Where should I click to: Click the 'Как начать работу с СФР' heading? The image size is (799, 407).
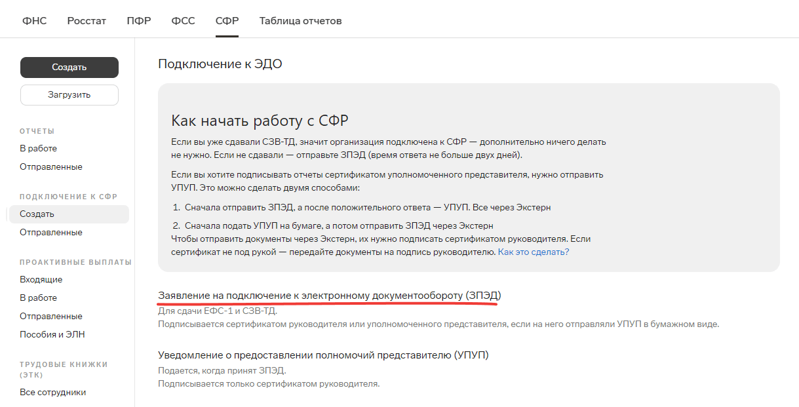tap(260, 120)
